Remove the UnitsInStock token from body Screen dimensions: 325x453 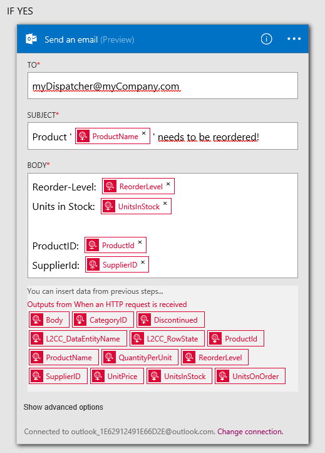tap(165, 204)
